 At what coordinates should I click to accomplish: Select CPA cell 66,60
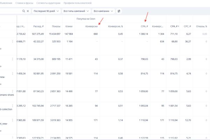(x=175, y=41)
